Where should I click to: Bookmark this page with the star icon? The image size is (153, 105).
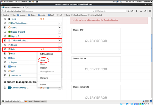click(x=129, y=11)
